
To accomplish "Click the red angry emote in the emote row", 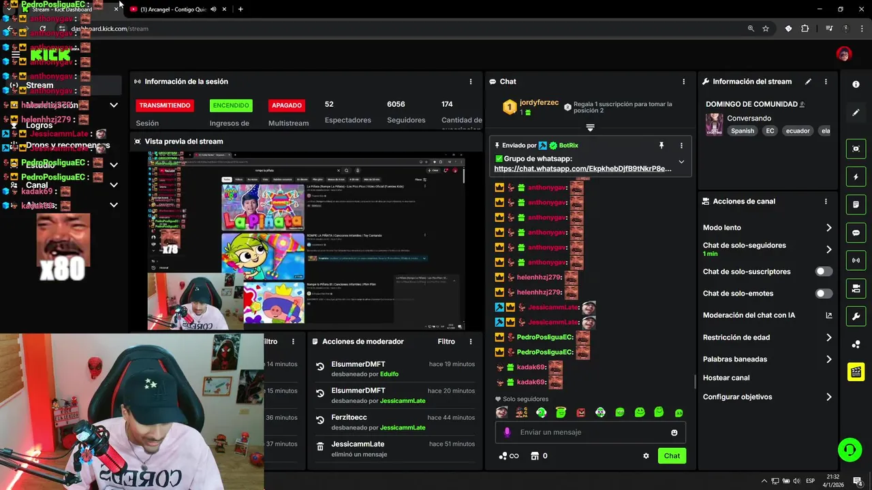I will (580, 412).
